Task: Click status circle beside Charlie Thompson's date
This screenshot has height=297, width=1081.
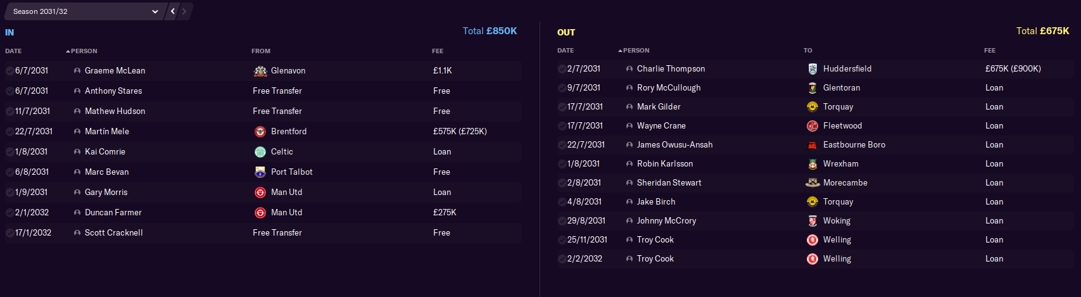Action: pos(562,69)
